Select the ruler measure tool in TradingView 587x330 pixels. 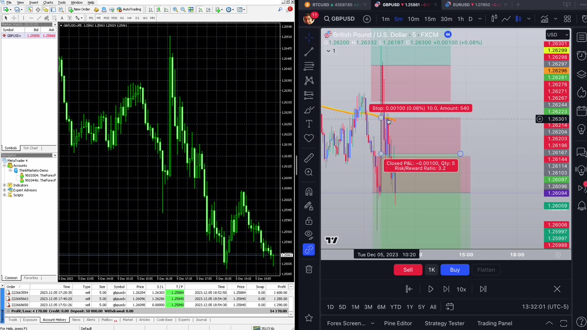(x=309, y=158)
